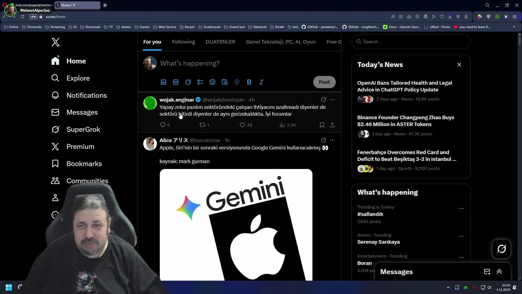Switch to the Following tab
The image size is (522, 294).
tap(184, 42)
